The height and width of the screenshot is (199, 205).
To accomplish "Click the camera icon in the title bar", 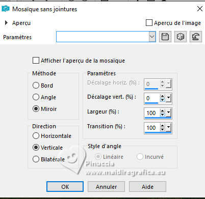I will (x=6, y=9).
